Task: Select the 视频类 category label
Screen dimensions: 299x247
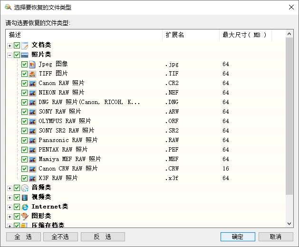Action: tap(41, 197)
